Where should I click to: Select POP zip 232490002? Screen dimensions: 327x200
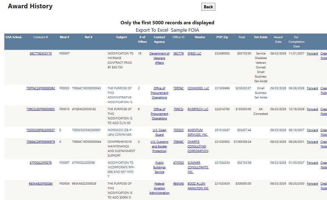(x=222, y=54)
